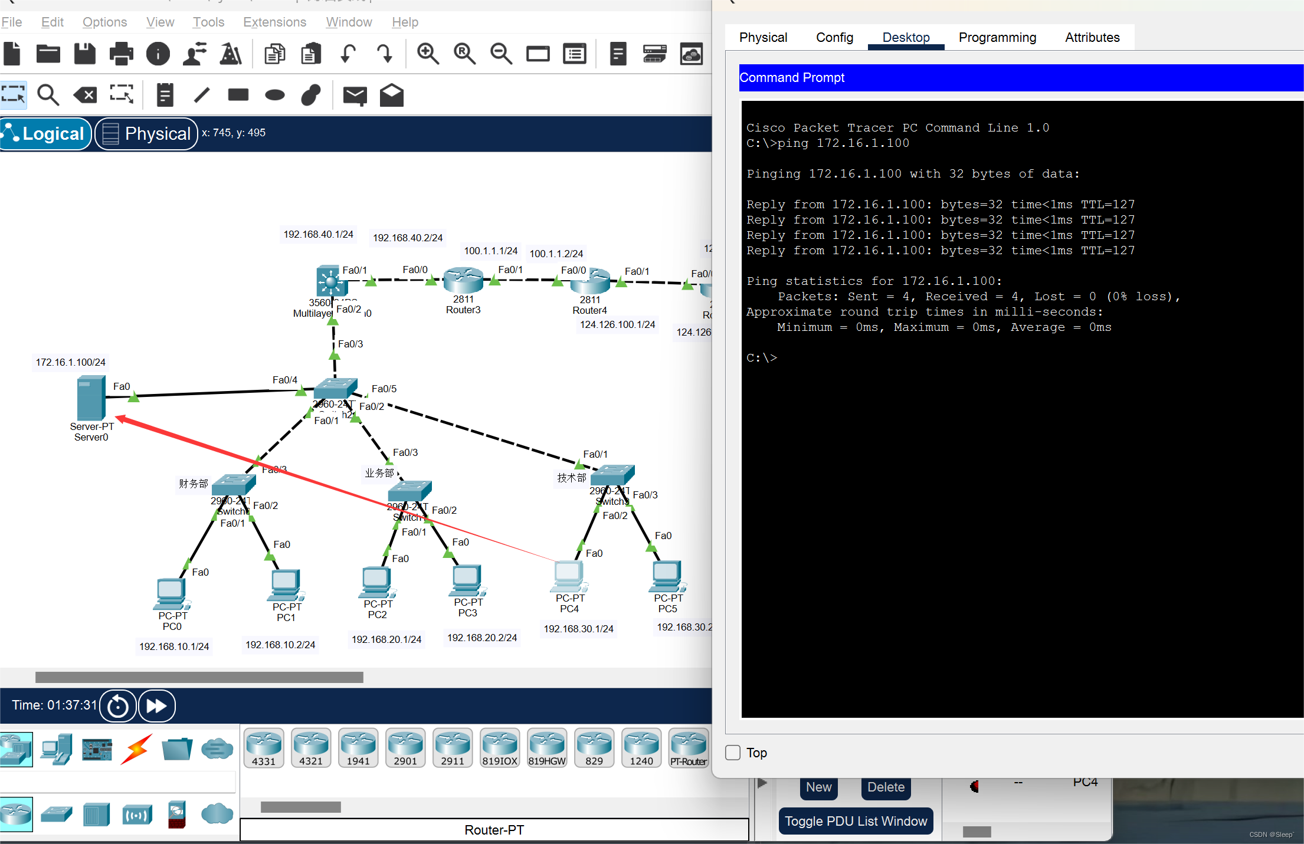Enable the Top checkbox

click(733, 753)
